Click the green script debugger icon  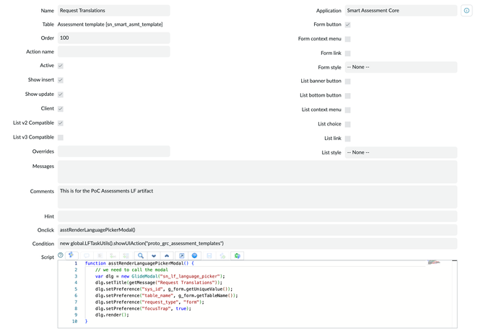(237, 256)
